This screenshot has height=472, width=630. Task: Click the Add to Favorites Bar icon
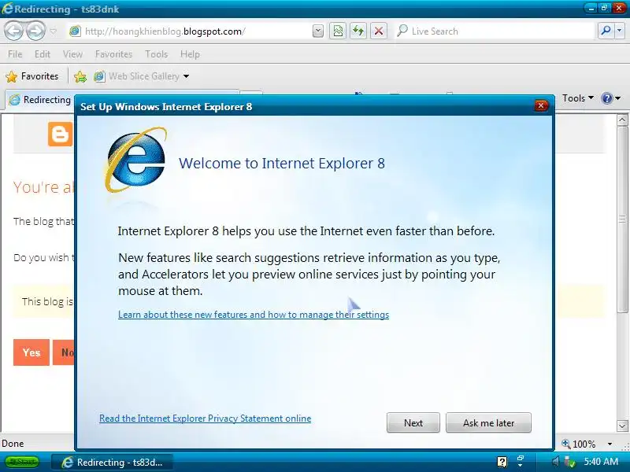point(80,76)
